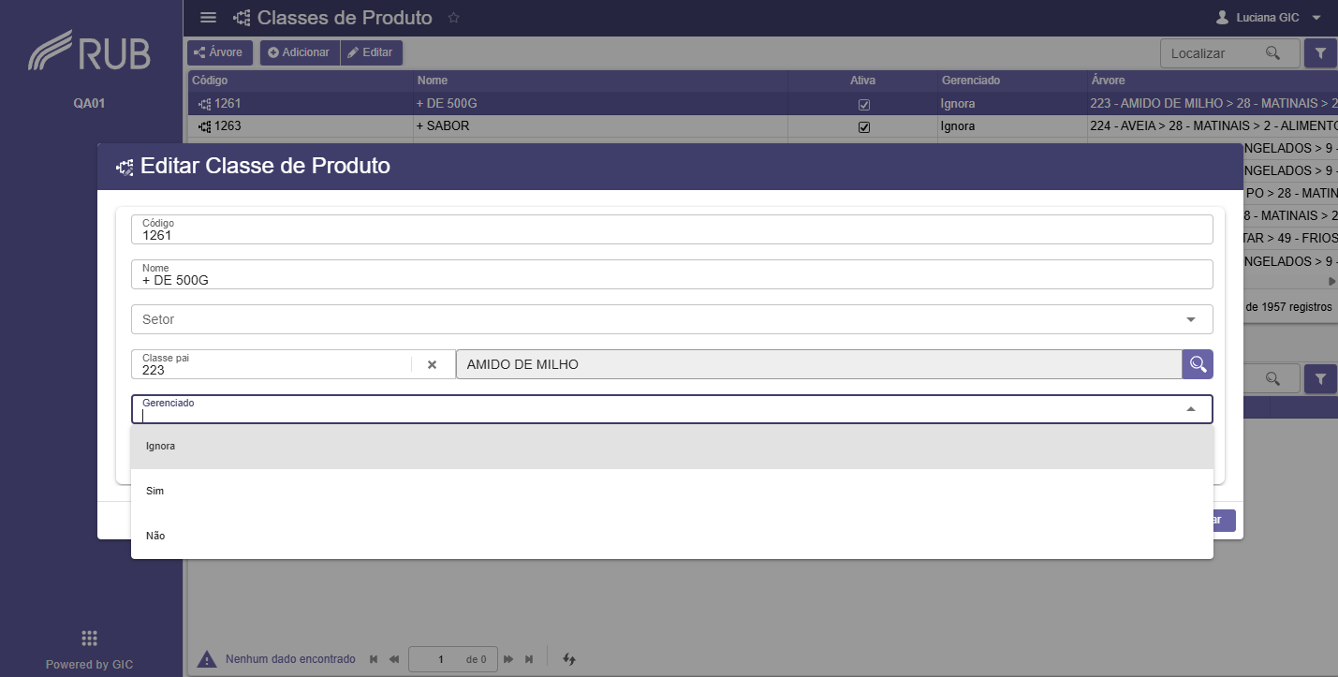Open the Luciana GIC user menu arrow
1338x677 pixels.
[x=1316, y=18]
